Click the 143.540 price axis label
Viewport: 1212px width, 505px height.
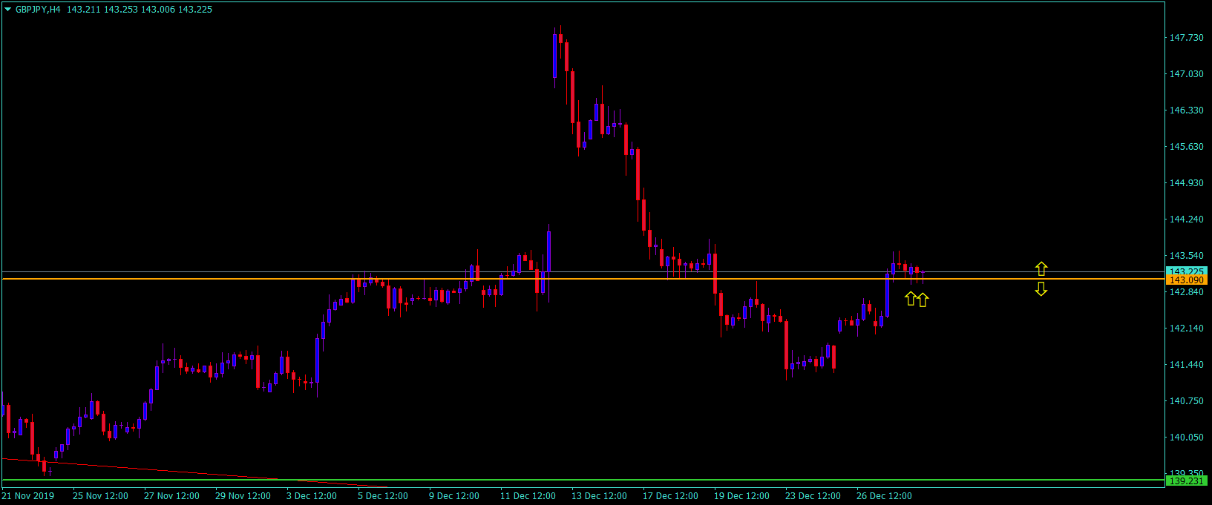[x=1187, y=256]
